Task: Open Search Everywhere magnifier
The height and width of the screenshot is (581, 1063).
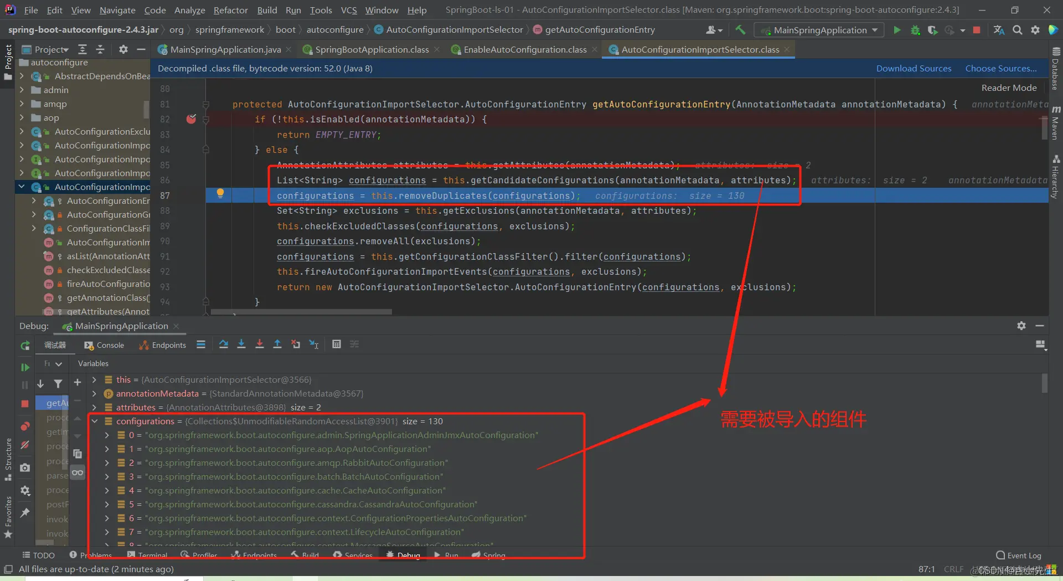Action: point(1017,30)
